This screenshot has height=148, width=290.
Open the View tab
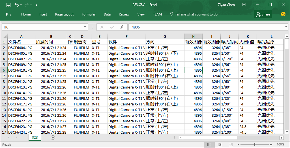coord(141,14)
